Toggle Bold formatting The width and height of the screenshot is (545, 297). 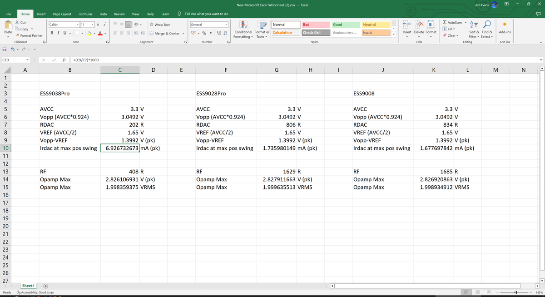52,33
